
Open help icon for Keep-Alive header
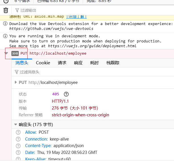click(18, 159)
